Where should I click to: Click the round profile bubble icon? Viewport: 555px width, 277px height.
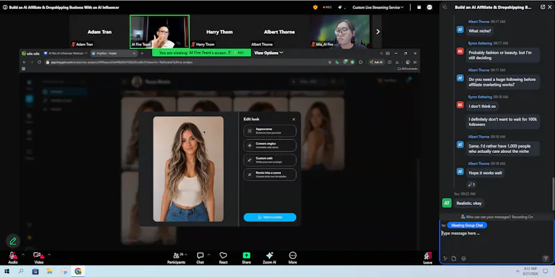429,7
